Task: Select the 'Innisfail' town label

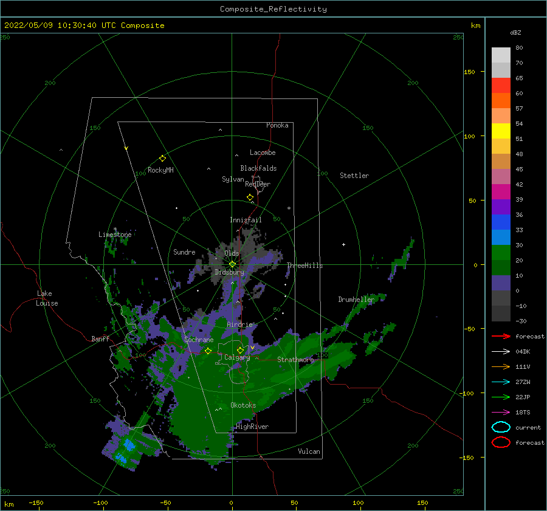Action: (x=246, y=220)
